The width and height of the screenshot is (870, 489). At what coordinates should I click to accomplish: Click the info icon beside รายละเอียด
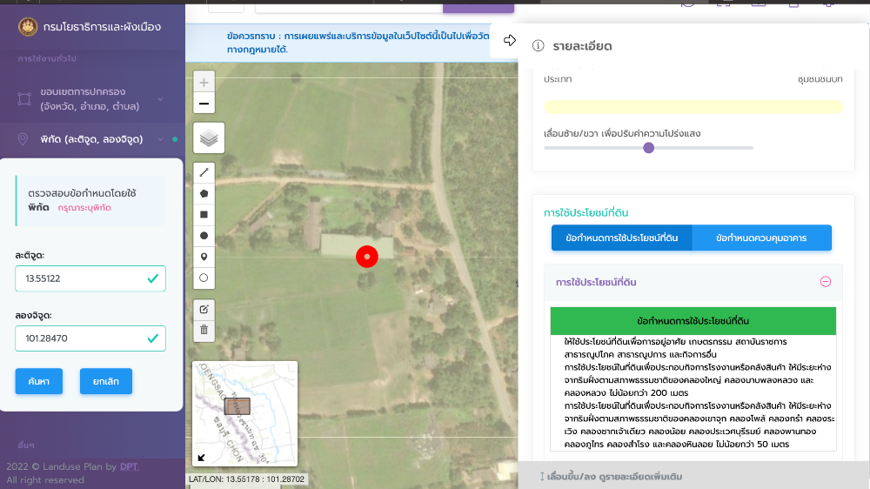click(x=538, y=46)
